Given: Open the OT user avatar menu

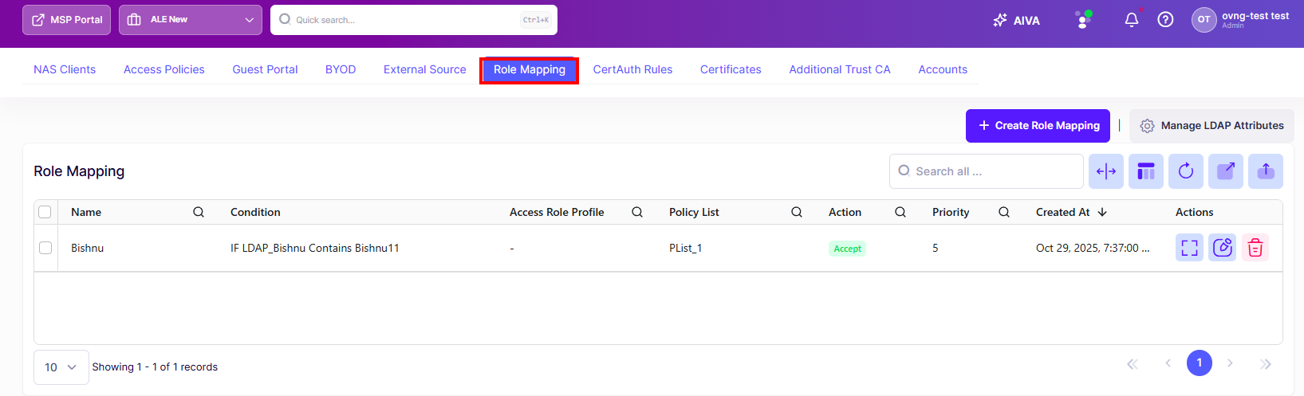Looking at the screenshot, I should coord(1204,20).
